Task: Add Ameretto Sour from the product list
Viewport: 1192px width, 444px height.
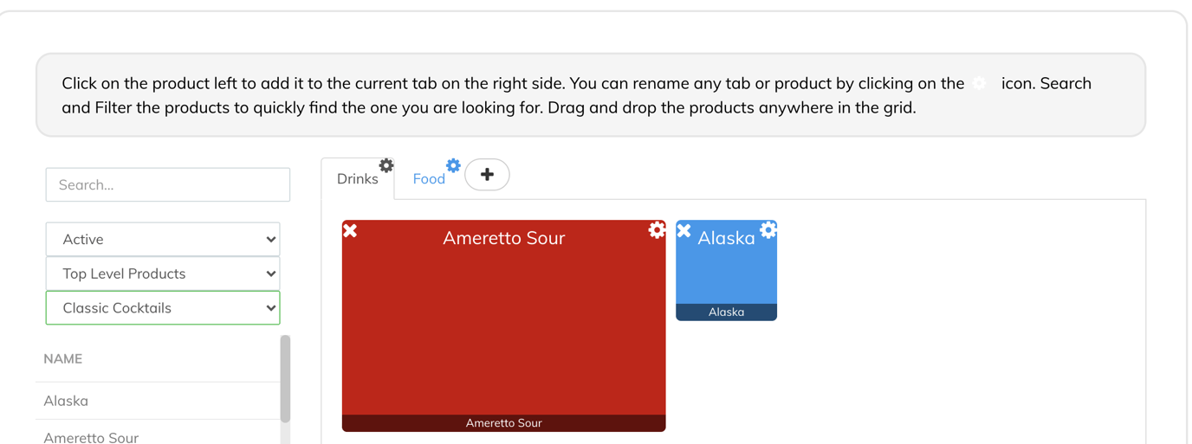Action: point(91,437)
